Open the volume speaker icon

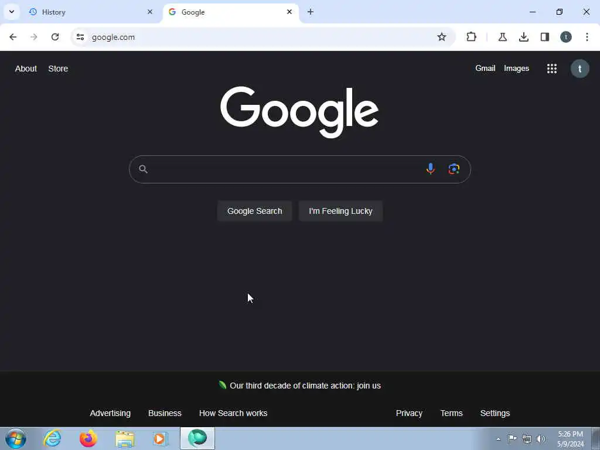click(x=541, y=439)
